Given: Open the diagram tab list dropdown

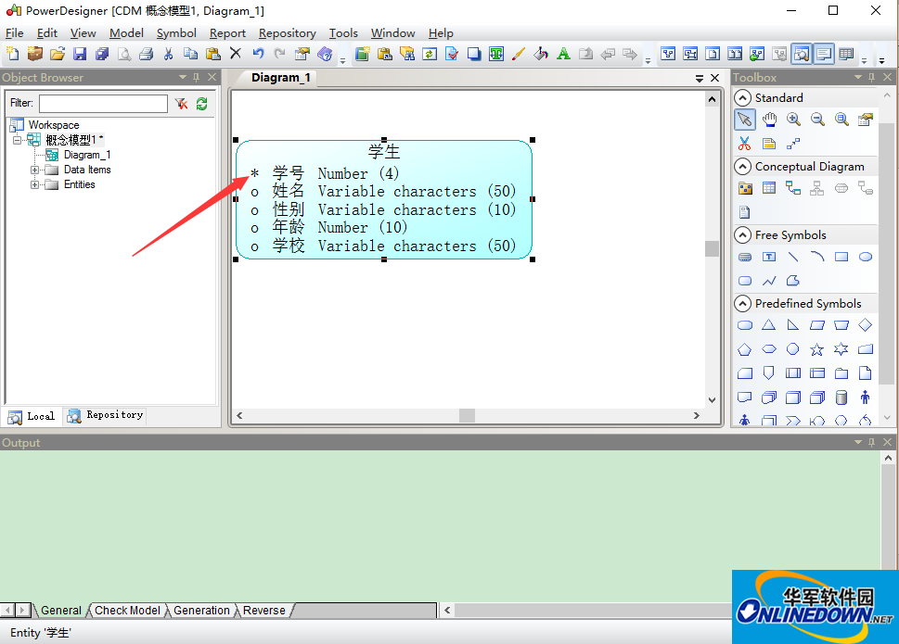Looking at the screenshot, I should tap(699, 78).
